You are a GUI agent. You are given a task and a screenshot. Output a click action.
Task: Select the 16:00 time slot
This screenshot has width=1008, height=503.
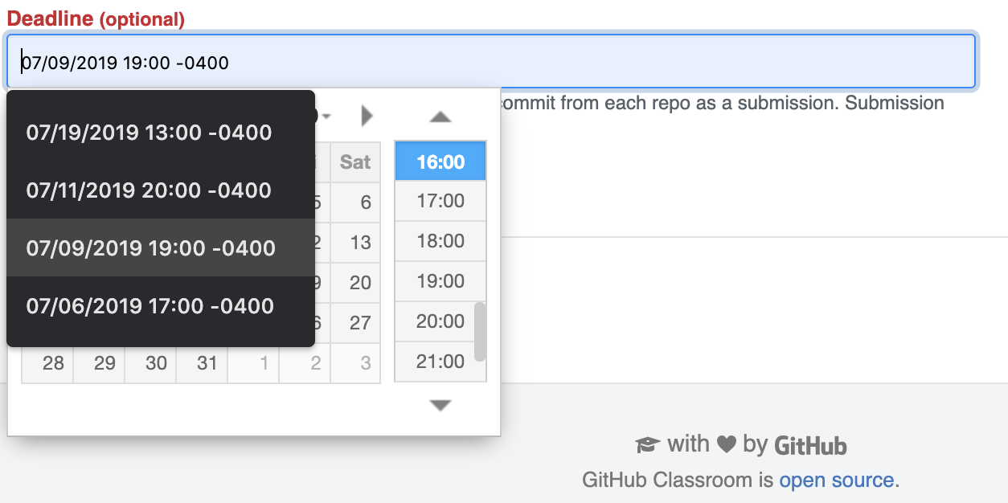440,161
